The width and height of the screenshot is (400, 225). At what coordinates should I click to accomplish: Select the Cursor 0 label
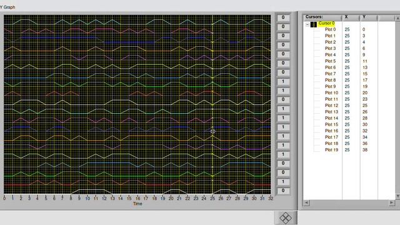pos(326,23)
